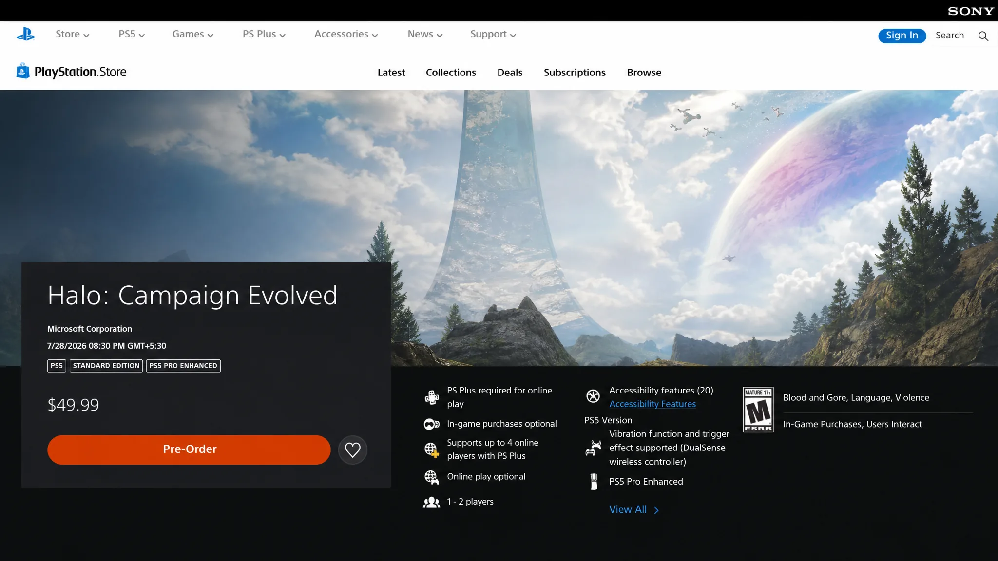The width and height of the screenshot is (998, 561).
Task: Click the 4 online players globe icon
Action: pyautogui.click(x=432, y=449)
